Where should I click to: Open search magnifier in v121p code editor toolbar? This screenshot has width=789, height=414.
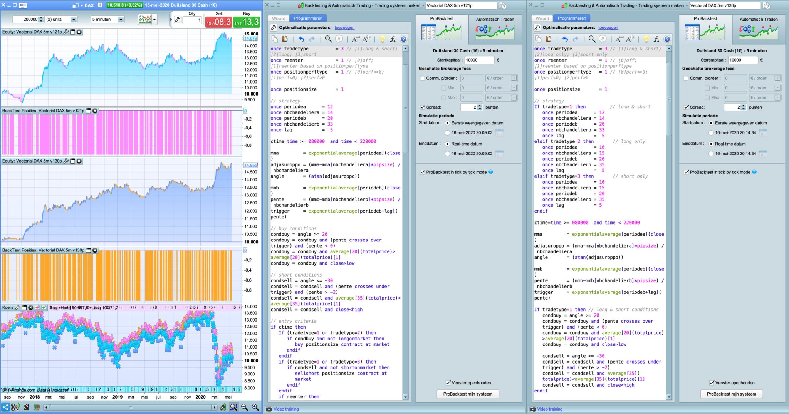pos(328,39)
